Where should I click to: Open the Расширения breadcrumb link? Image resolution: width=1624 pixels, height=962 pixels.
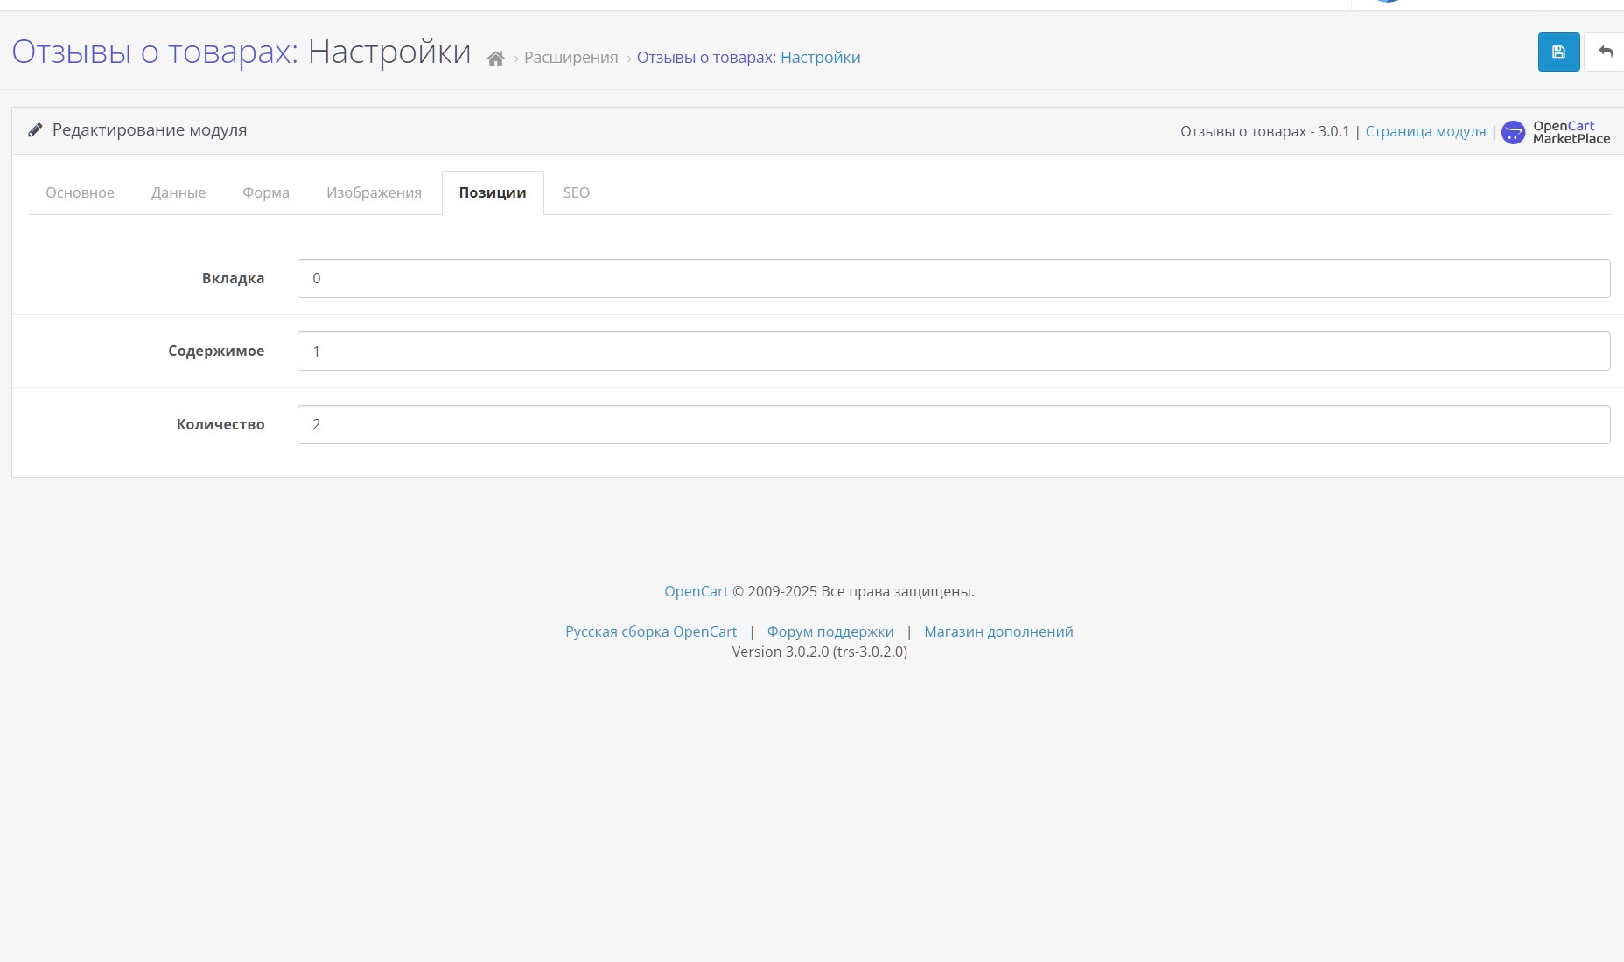pos(570,58)
